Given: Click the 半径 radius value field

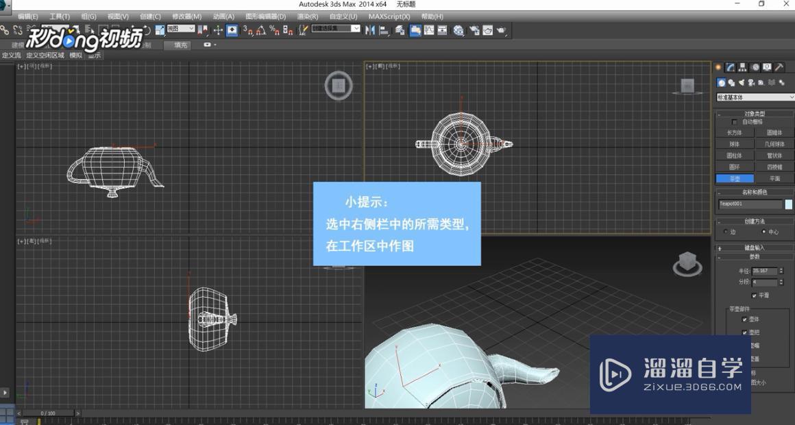Looking at the screenshot, I should click(763, 271).
